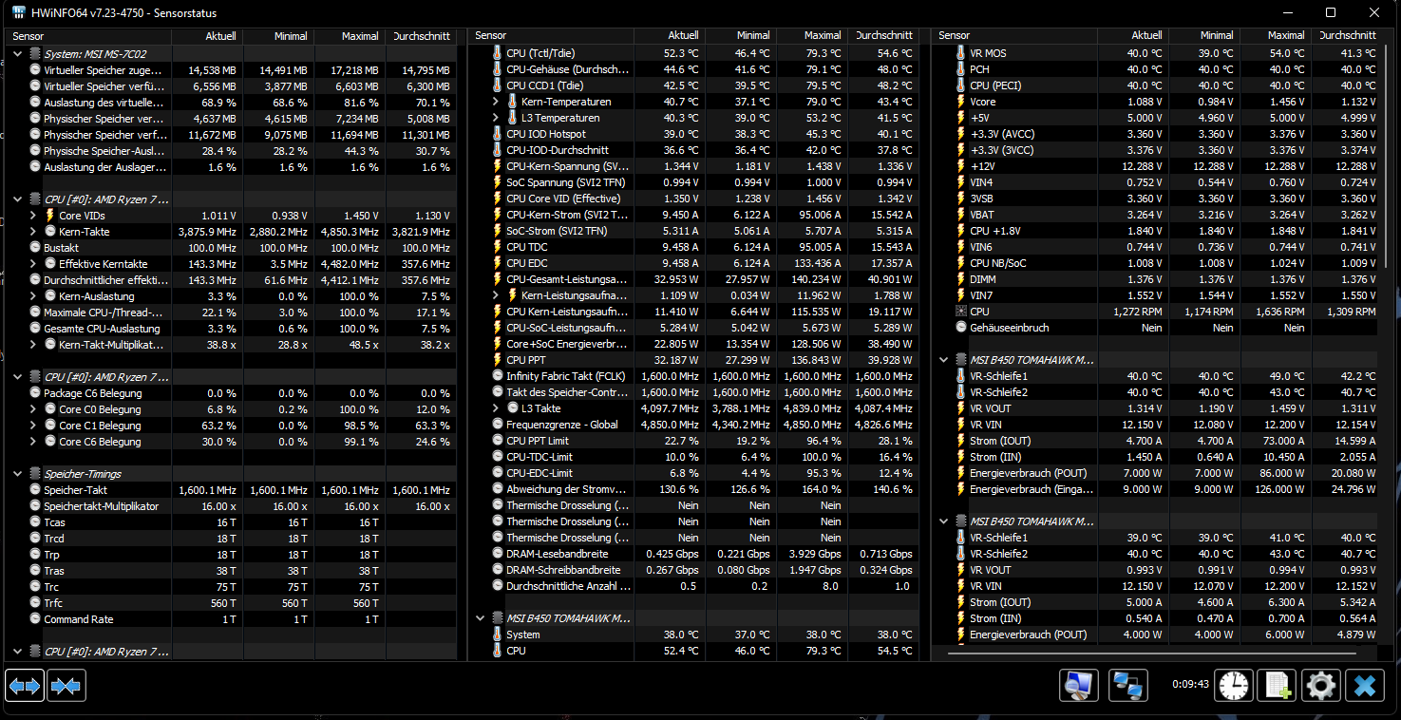Click the thermometer icon of CPU (Tctl/Tdie)
Image resolution: width=1401 pixels, height=720 pixels.
(x=497, y=53)
